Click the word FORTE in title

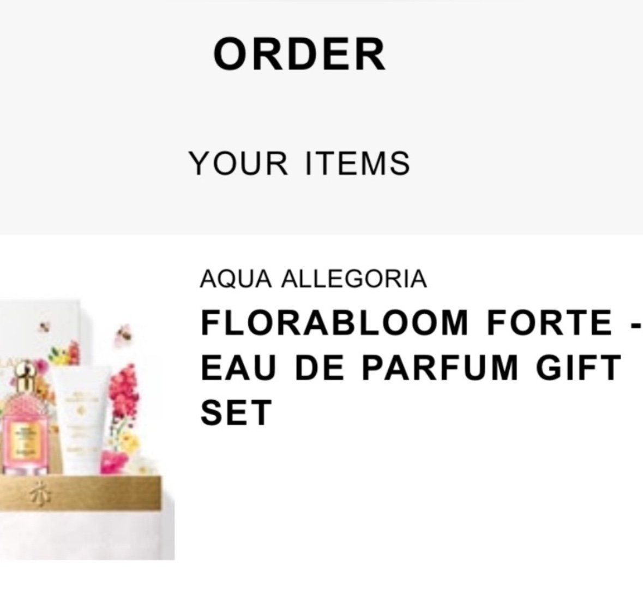550,322
